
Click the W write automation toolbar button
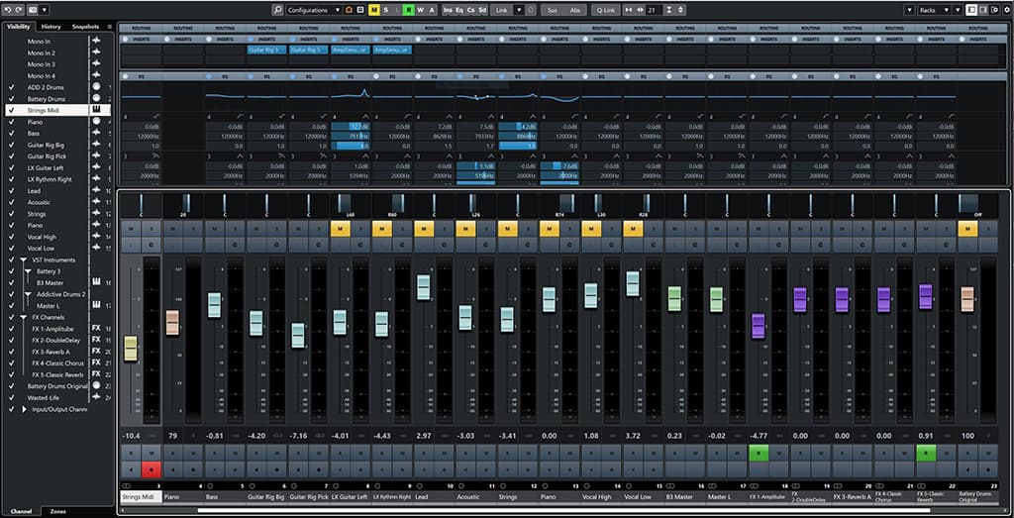click(x=420, y=9)
